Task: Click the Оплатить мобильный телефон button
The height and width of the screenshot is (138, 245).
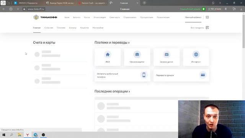Action: pos(122,75)
